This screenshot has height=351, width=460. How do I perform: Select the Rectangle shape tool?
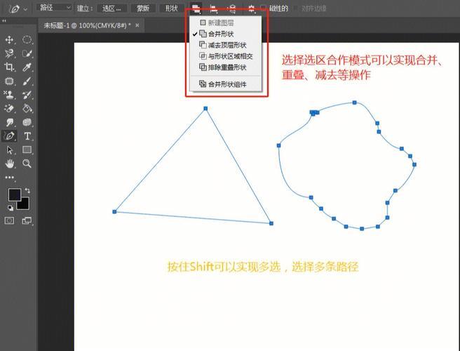[27, 150]
